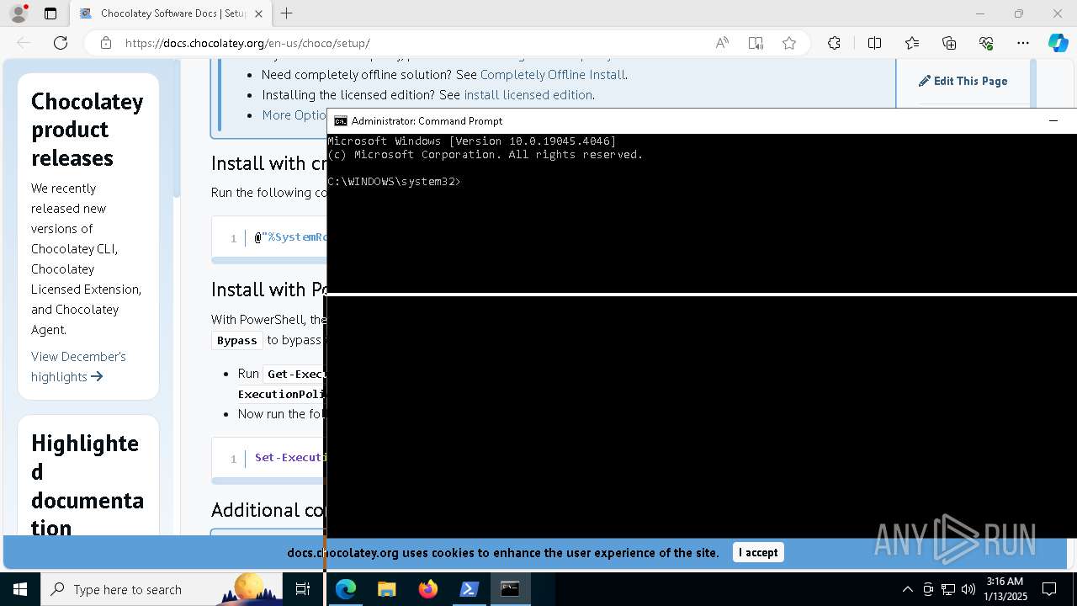
Task: Open a new browser tab
Action: pos(287,13)
